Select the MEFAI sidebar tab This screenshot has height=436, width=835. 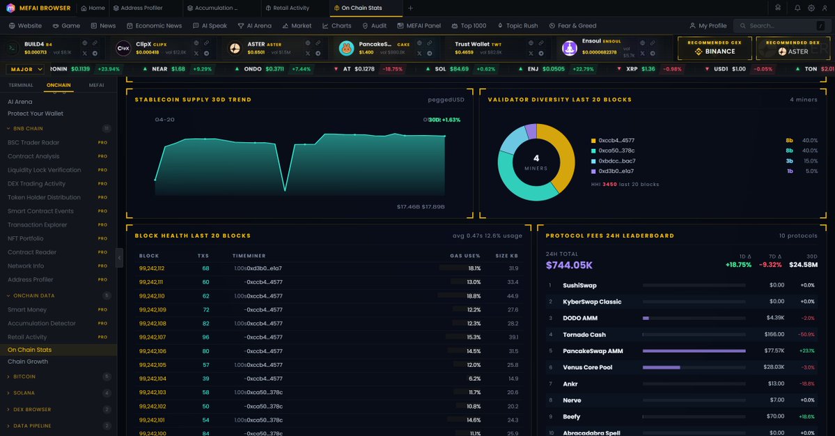[x=96, y=85]
